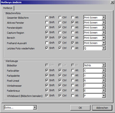Screen dimensions: 115x113
Task: Enable Ctrl for Capture Region
Action: pos(60,32)
